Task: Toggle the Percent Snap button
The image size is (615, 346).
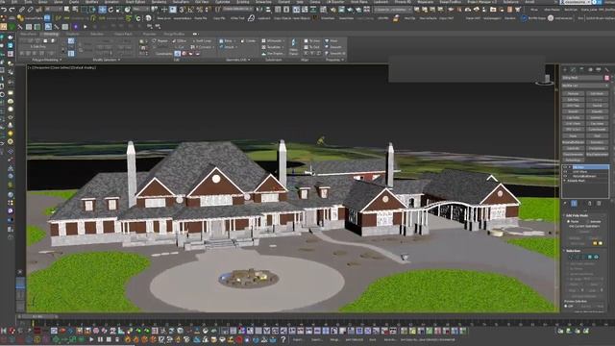Action: 200,10
